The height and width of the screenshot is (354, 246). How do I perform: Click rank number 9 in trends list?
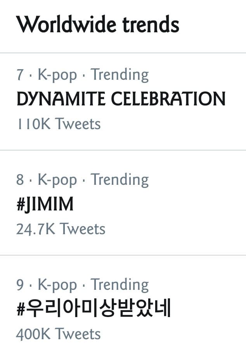point(20,285)
